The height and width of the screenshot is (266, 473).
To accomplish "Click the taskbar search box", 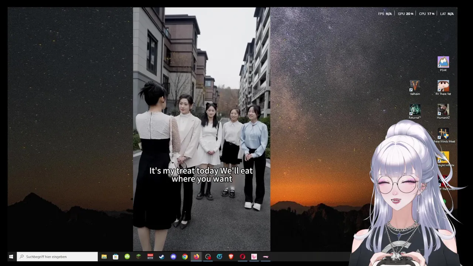I will click(x=57, y=256).
